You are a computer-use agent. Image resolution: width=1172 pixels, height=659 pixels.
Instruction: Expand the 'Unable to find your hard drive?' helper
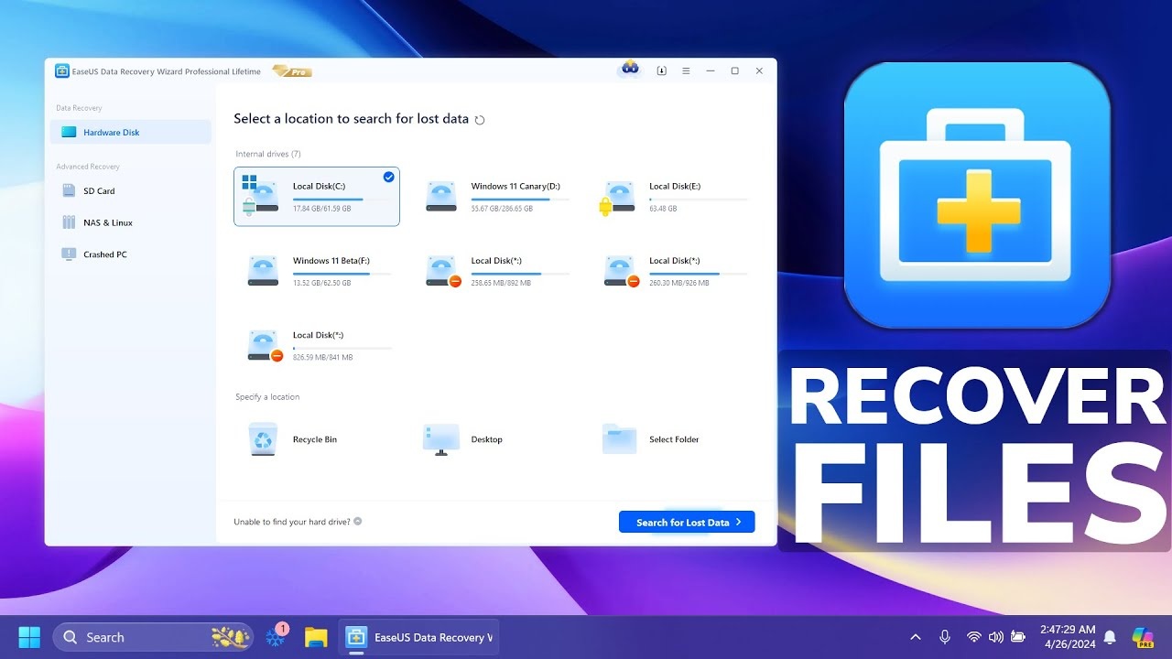click(358, 521)
